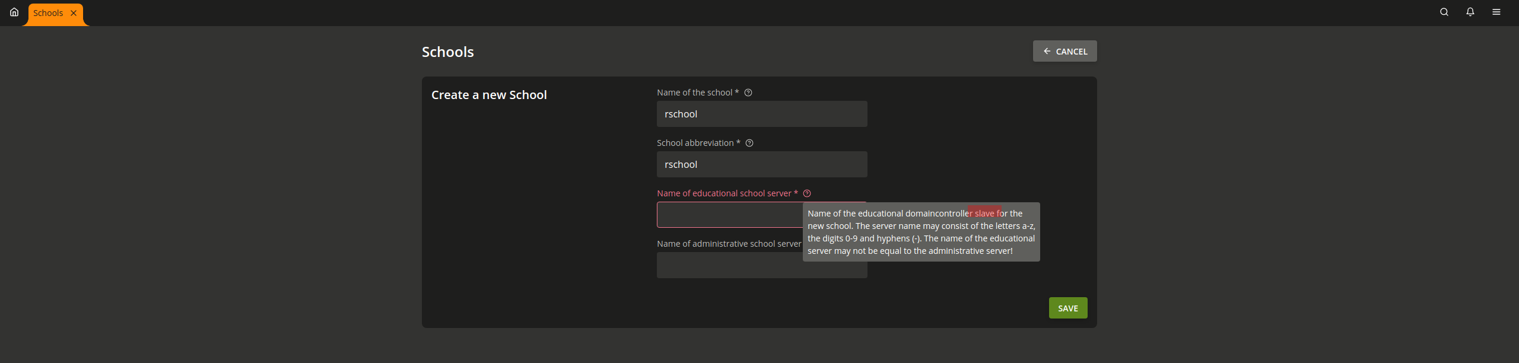Open the hamburger menu

[x=1496, y=12]
